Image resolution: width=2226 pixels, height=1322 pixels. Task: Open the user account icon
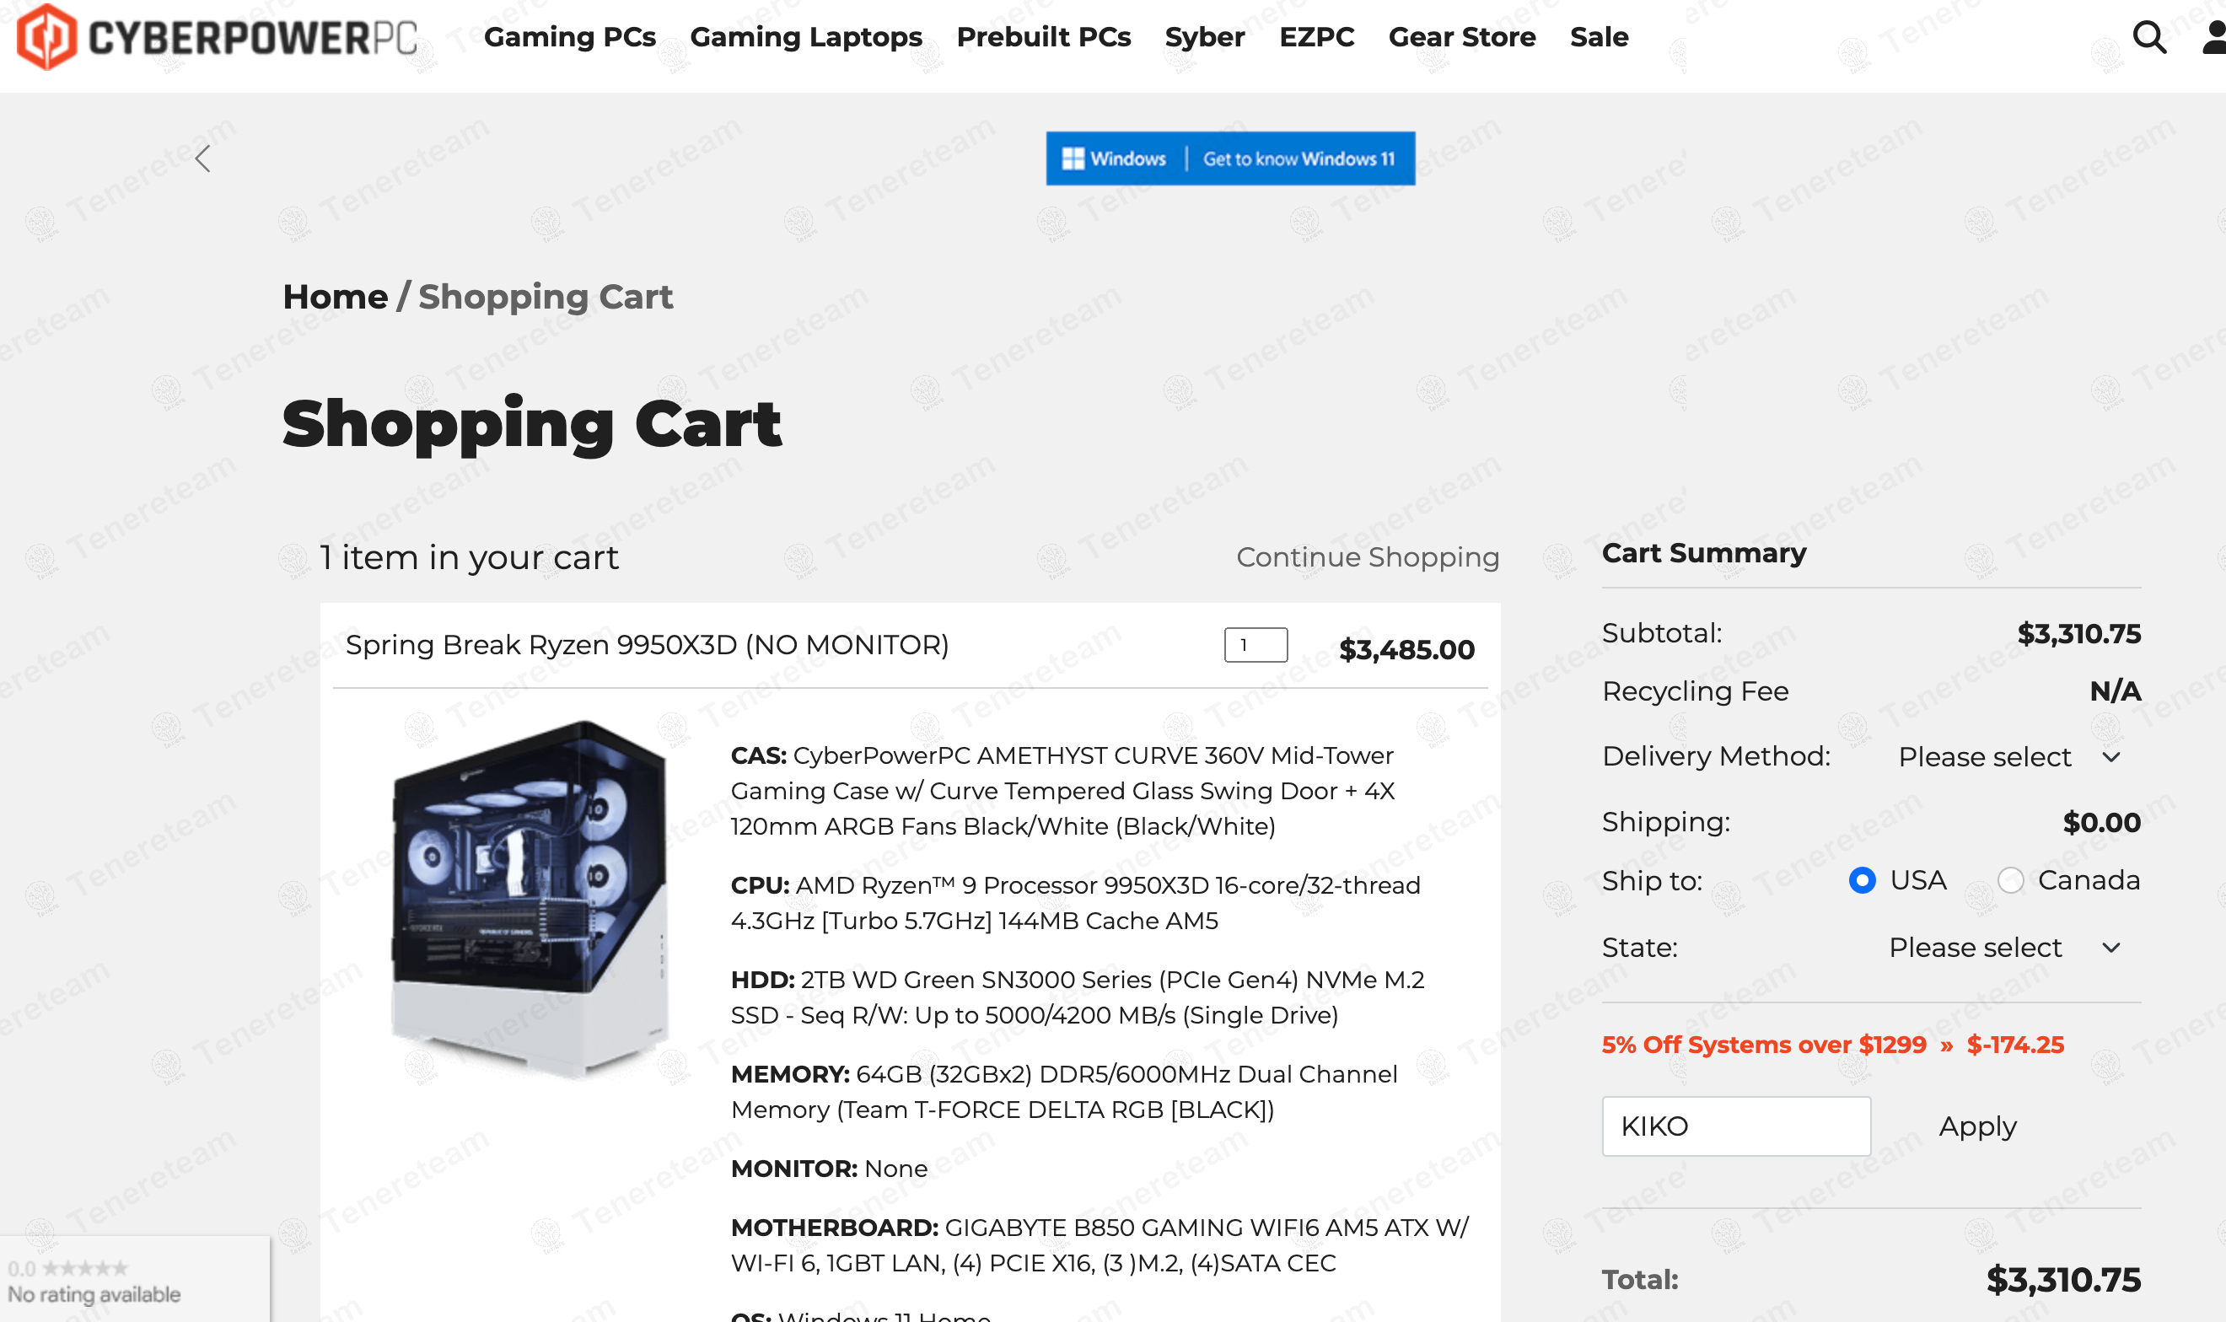pos(2214,36)
